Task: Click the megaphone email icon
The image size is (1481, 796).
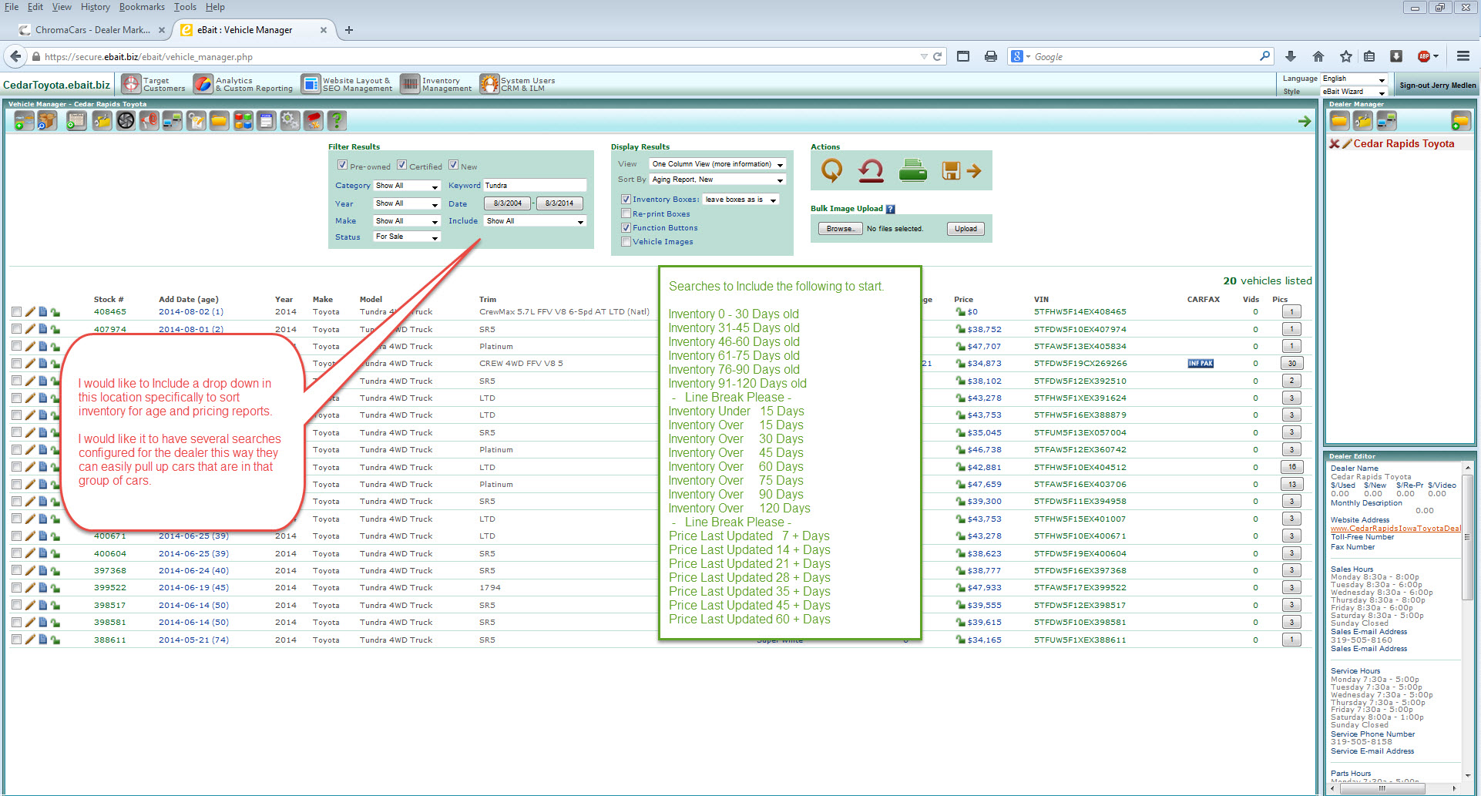Action: tap(149, 120)
